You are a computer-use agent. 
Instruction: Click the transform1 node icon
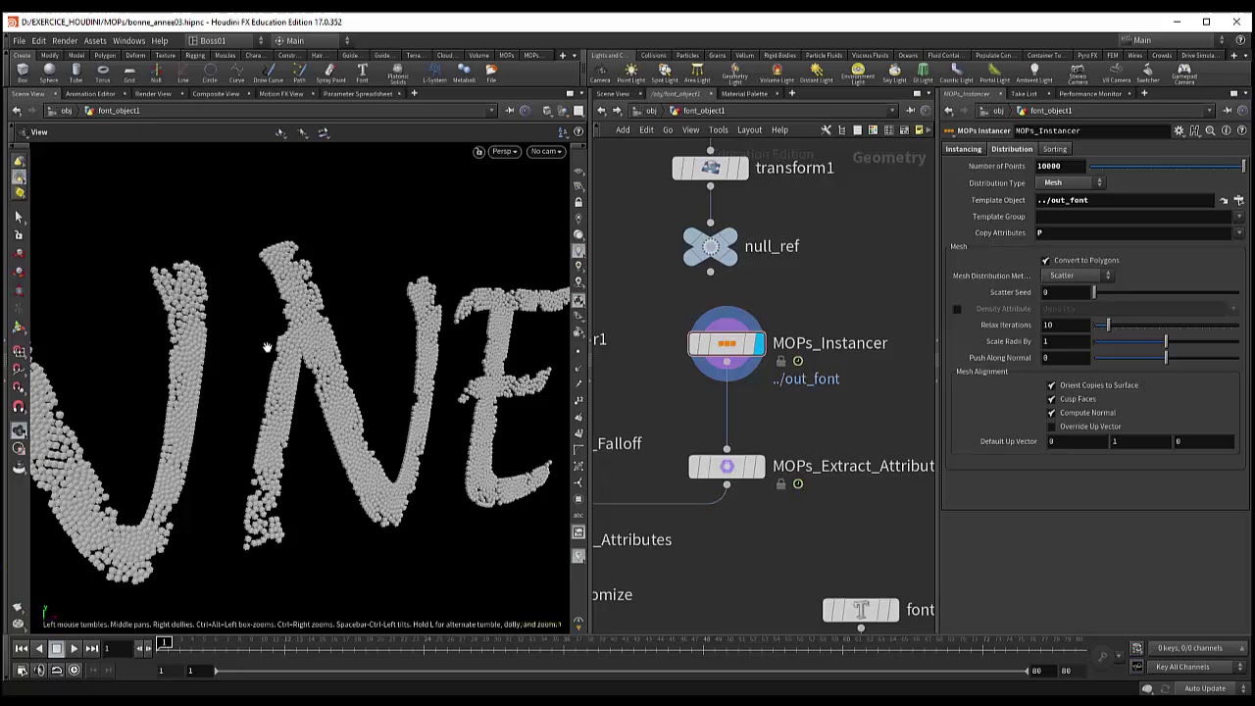710,168
